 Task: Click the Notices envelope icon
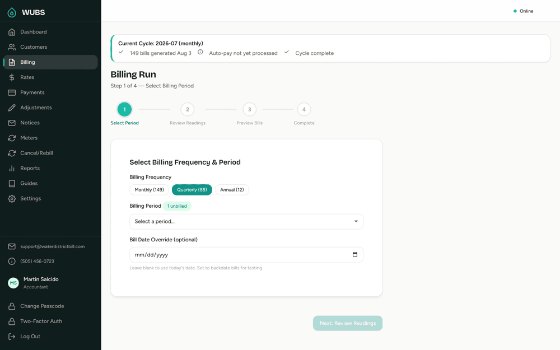(x=12, y=123)
